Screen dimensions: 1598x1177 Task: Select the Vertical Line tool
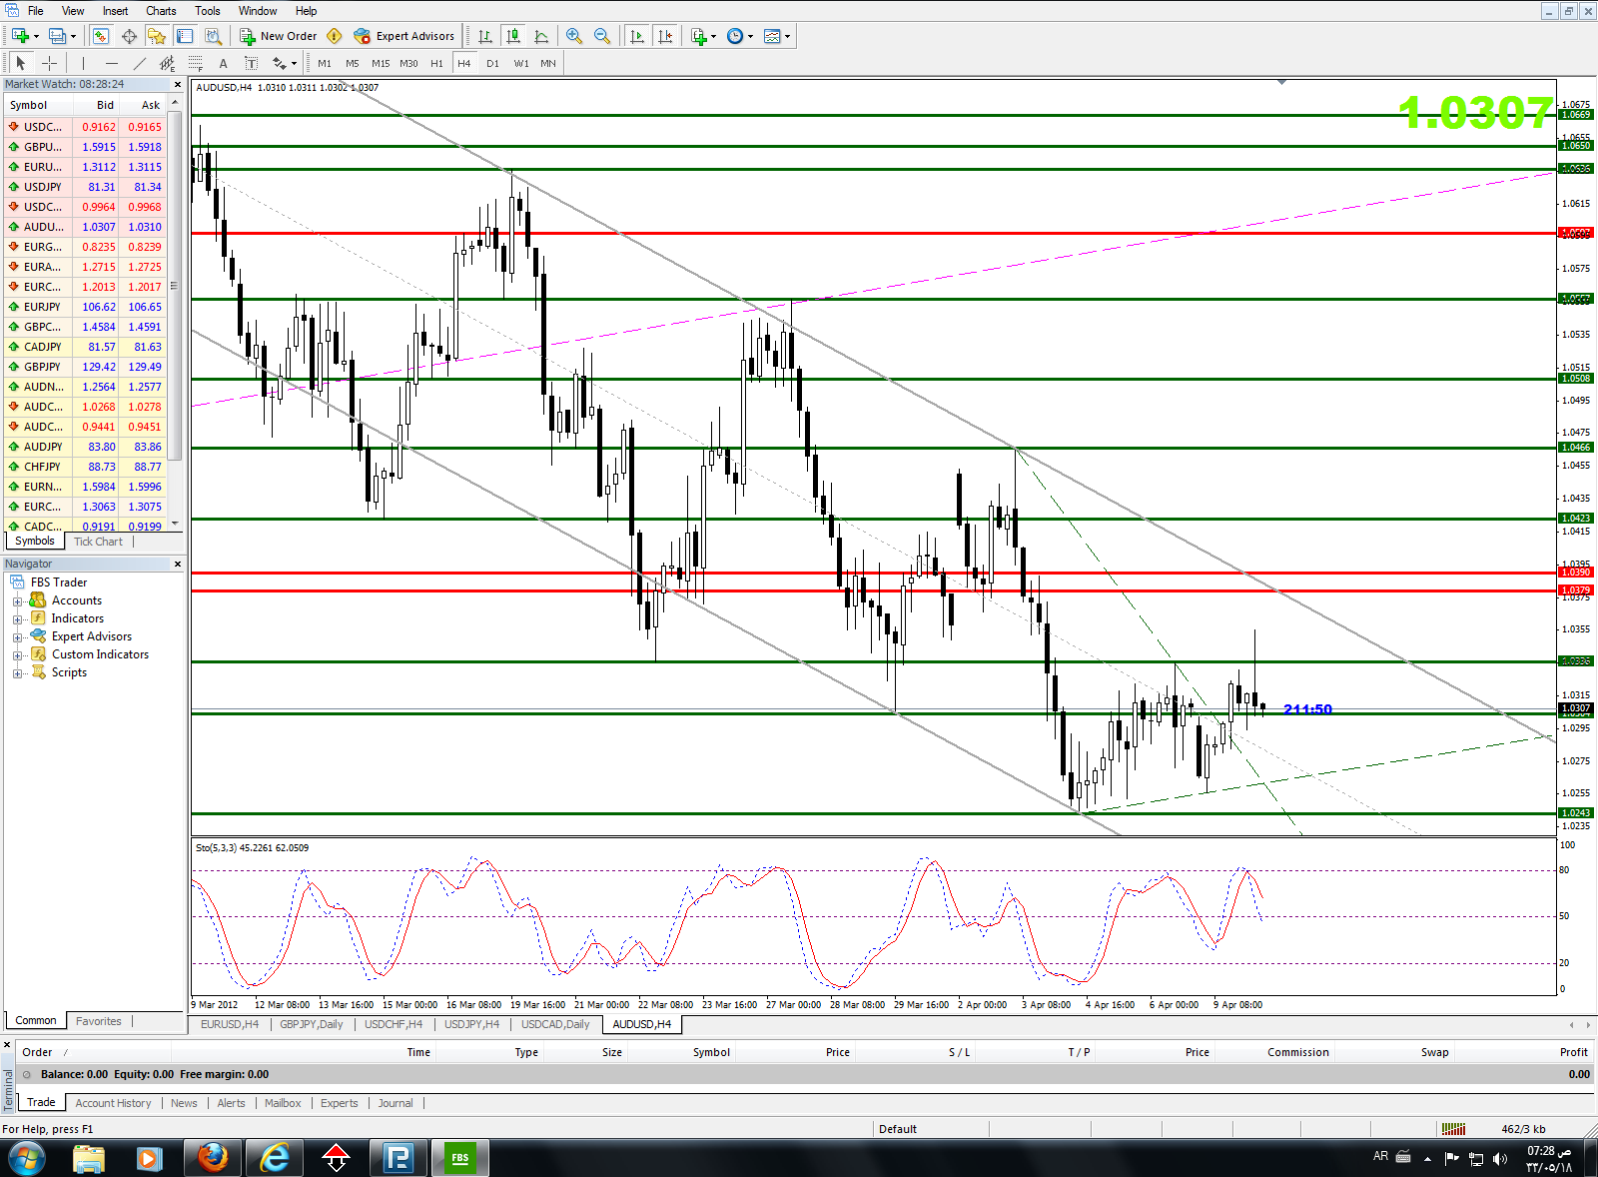click(83, 63)
